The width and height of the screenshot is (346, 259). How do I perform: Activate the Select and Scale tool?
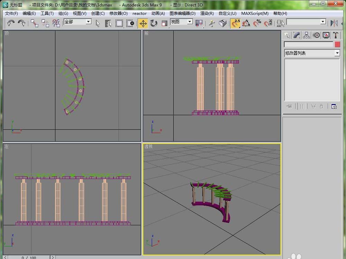point(165,23)
